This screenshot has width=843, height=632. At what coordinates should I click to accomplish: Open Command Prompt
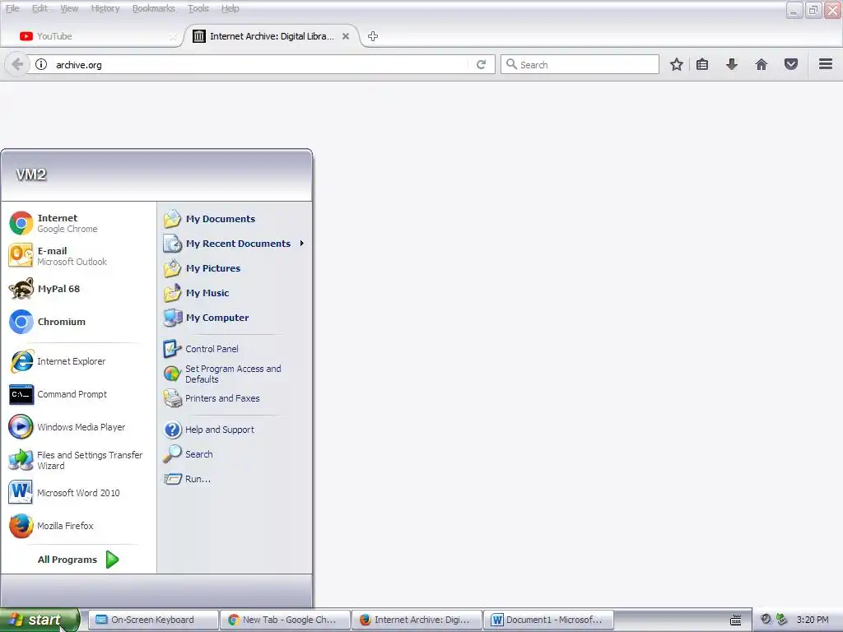[78, 394]
